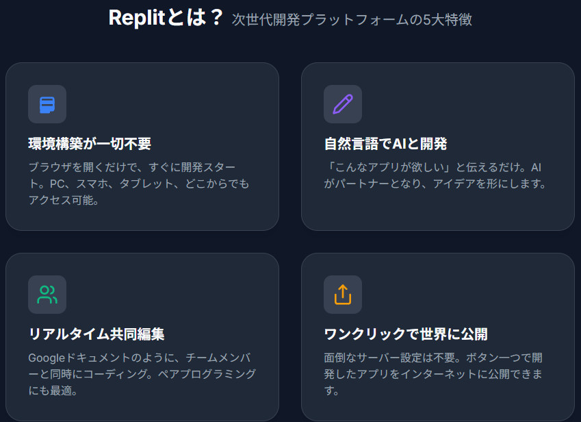Click the text line ーと同時にコーディング。ペアプログラミング
Image resolution: width=581 pixels, height=422 pixels.
click(142, 375)
